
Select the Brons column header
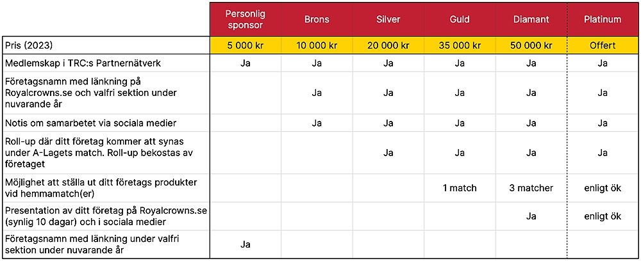click(x=317, y=19)
